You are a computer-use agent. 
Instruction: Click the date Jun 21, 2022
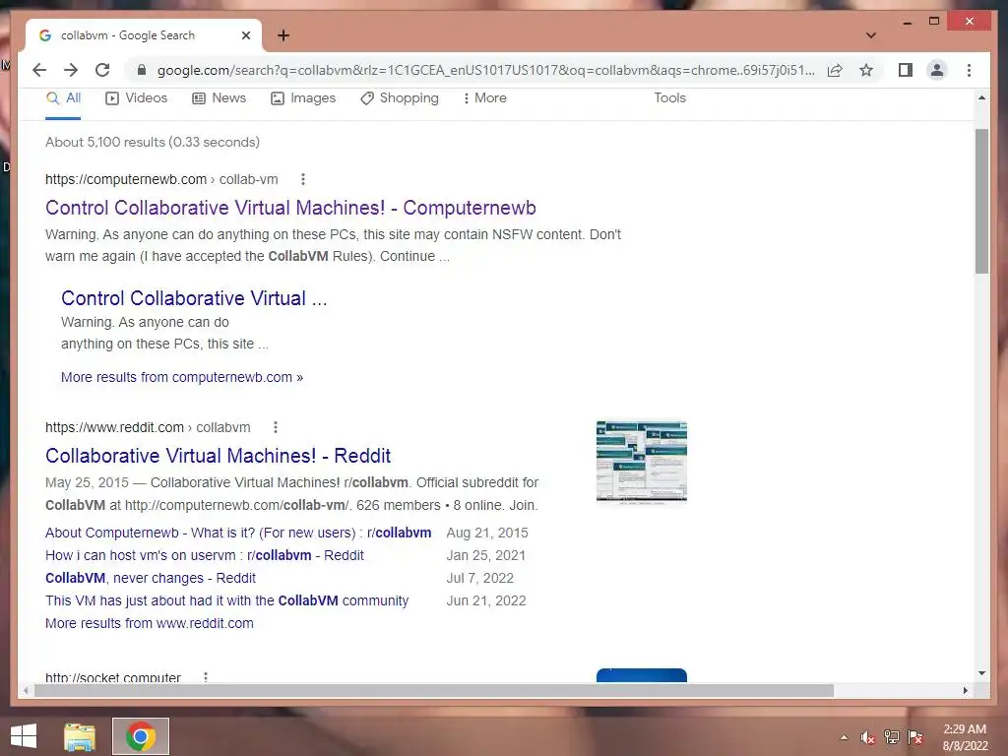[x=486, y=600]
